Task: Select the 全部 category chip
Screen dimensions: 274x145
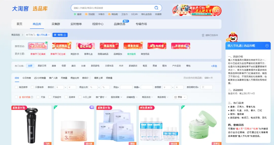Action: pos(30,66)
